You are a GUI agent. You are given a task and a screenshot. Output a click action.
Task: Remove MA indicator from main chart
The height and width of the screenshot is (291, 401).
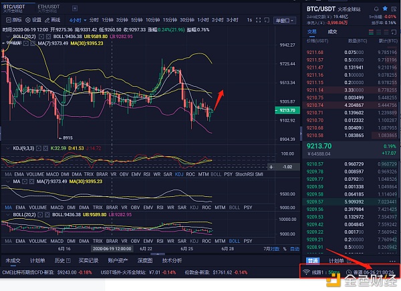pyautogui.click(x=33, y=43)
